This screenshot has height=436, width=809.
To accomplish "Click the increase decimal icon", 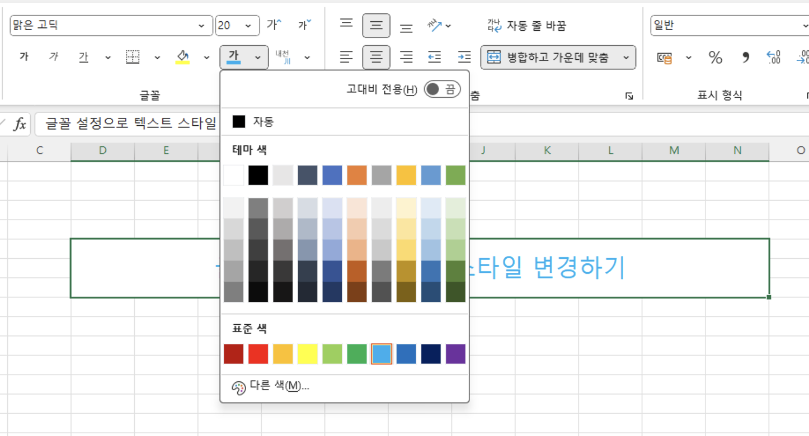I will click(x=773, y=57).
